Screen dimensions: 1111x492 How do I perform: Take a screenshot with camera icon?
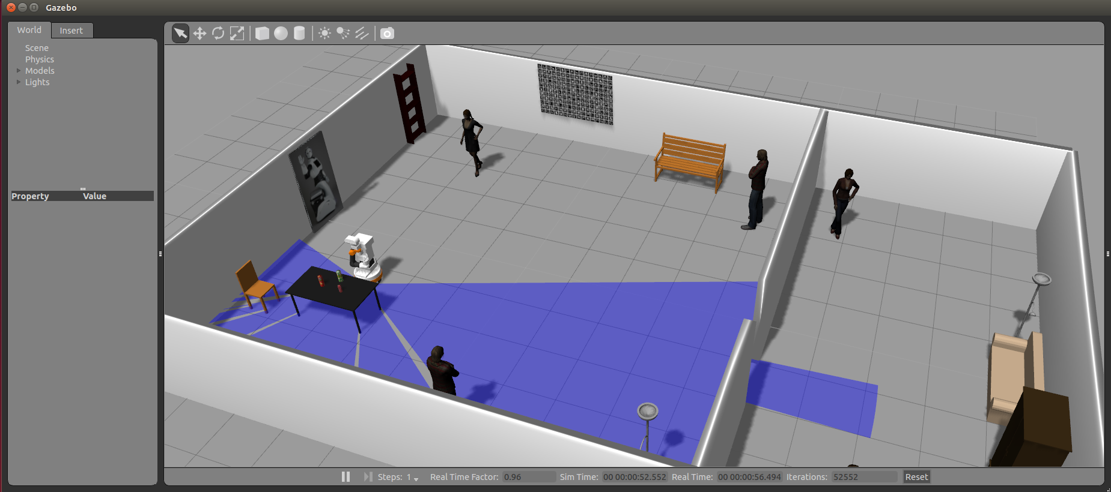click(x=388, y=33)
